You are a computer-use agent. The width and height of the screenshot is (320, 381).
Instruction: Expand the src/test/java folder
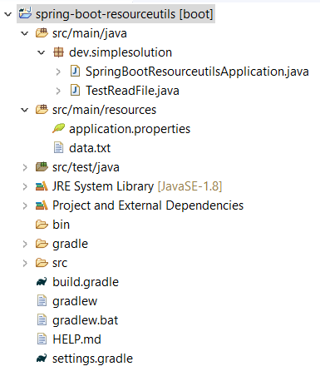25,167
